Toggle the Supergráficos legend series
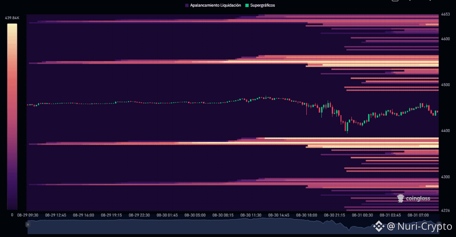The height and width of the screenshot is (237, 456). 260,5
